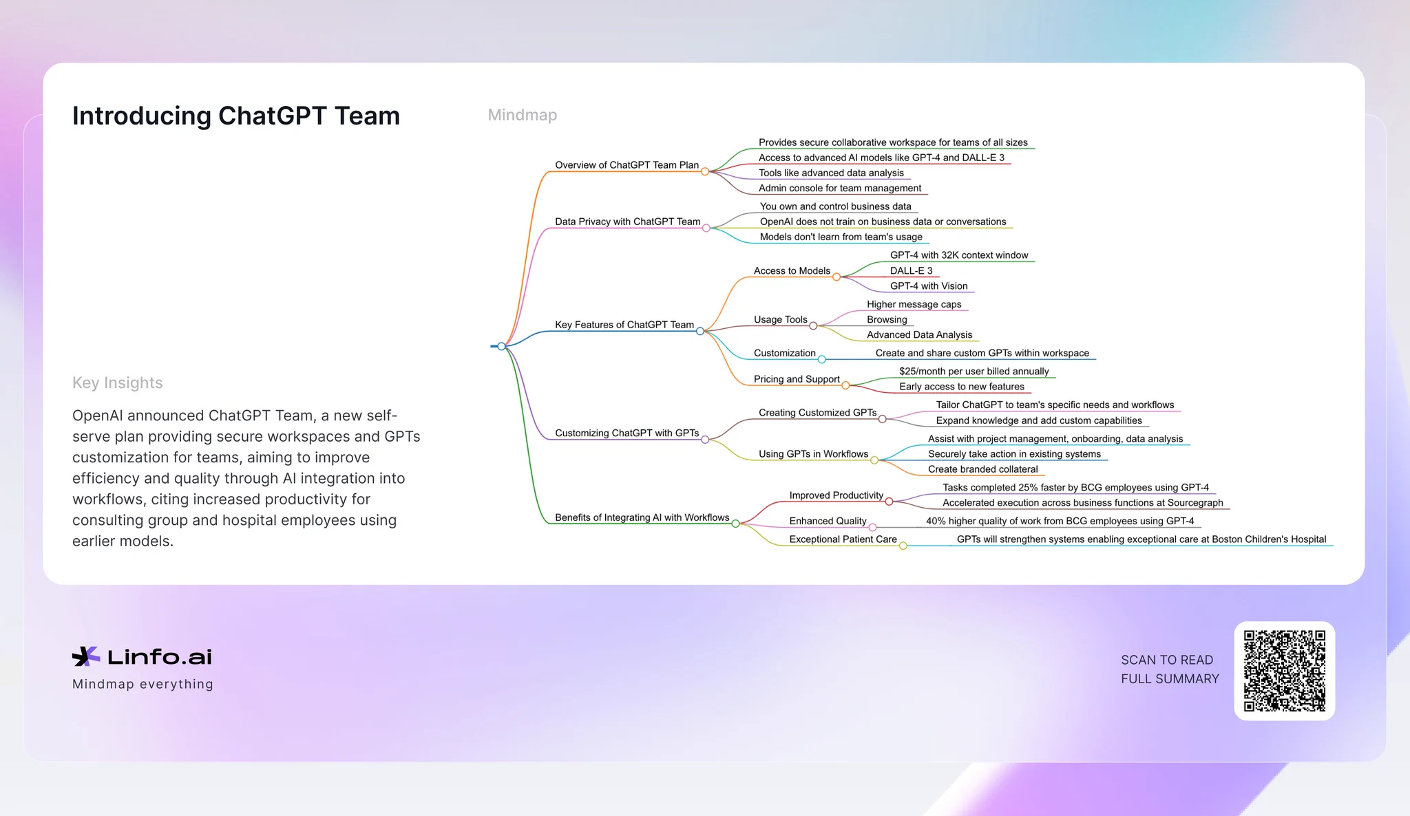Collapse the Enhanced Quality node circle
Viewport: 1410px width, 816px height.
point(872,527)
